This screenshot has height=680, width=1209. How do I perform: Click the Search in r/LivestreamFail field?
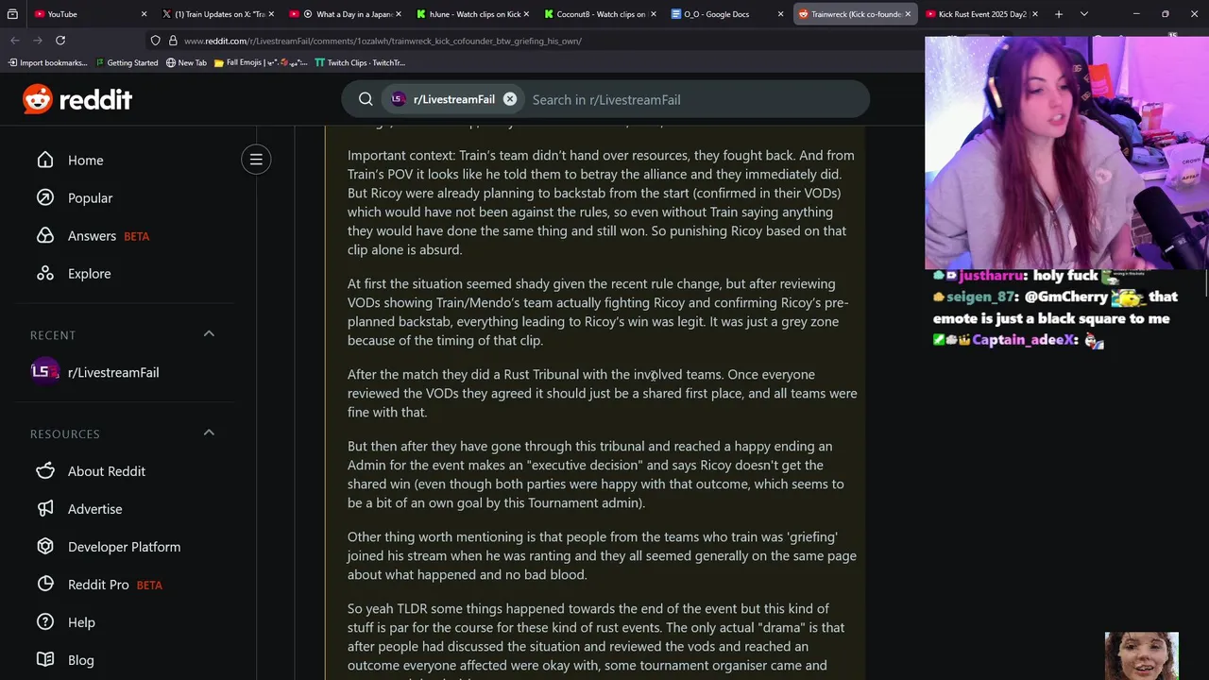tap(694, 99)
